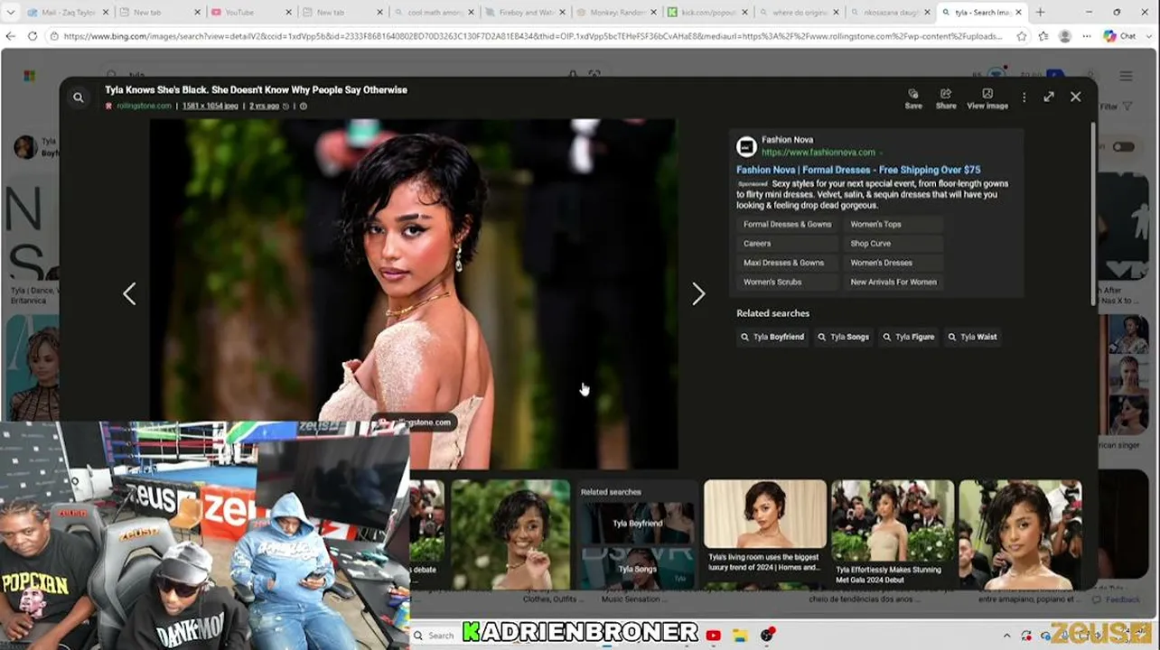Search the related term Tyla Figure chip
The width and height of the screenshot is (1160, 650).
tap(908, 337)
